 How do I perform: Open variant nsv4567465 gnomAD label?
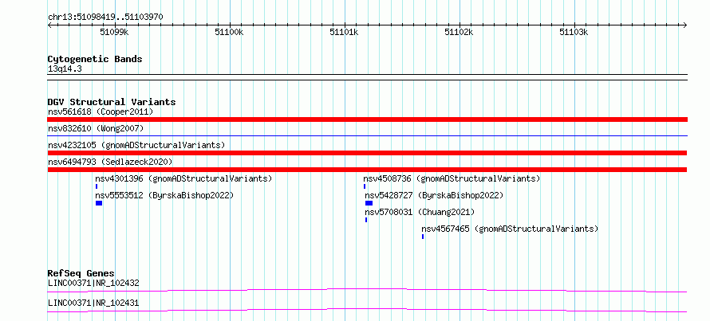pyautogui.click(x=510, y=229)
